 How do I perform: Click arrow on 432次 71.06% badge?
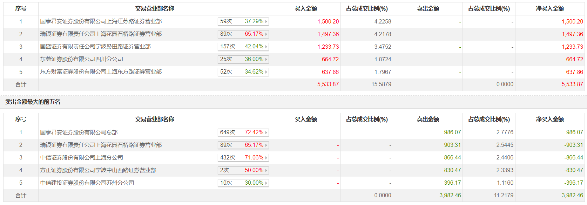266,158
